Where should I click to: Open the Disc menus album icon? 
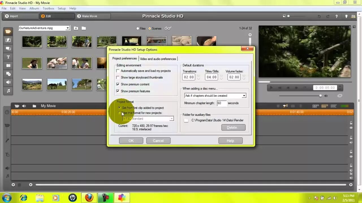pyautogui.click(x=8, y=74)
